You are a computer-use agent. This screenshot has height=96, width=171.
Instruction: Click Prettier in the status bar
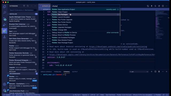(157, 95)
